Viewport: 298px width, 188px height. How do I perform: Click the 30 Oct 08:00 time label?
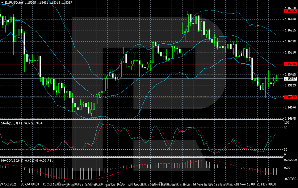pos(30,184)
